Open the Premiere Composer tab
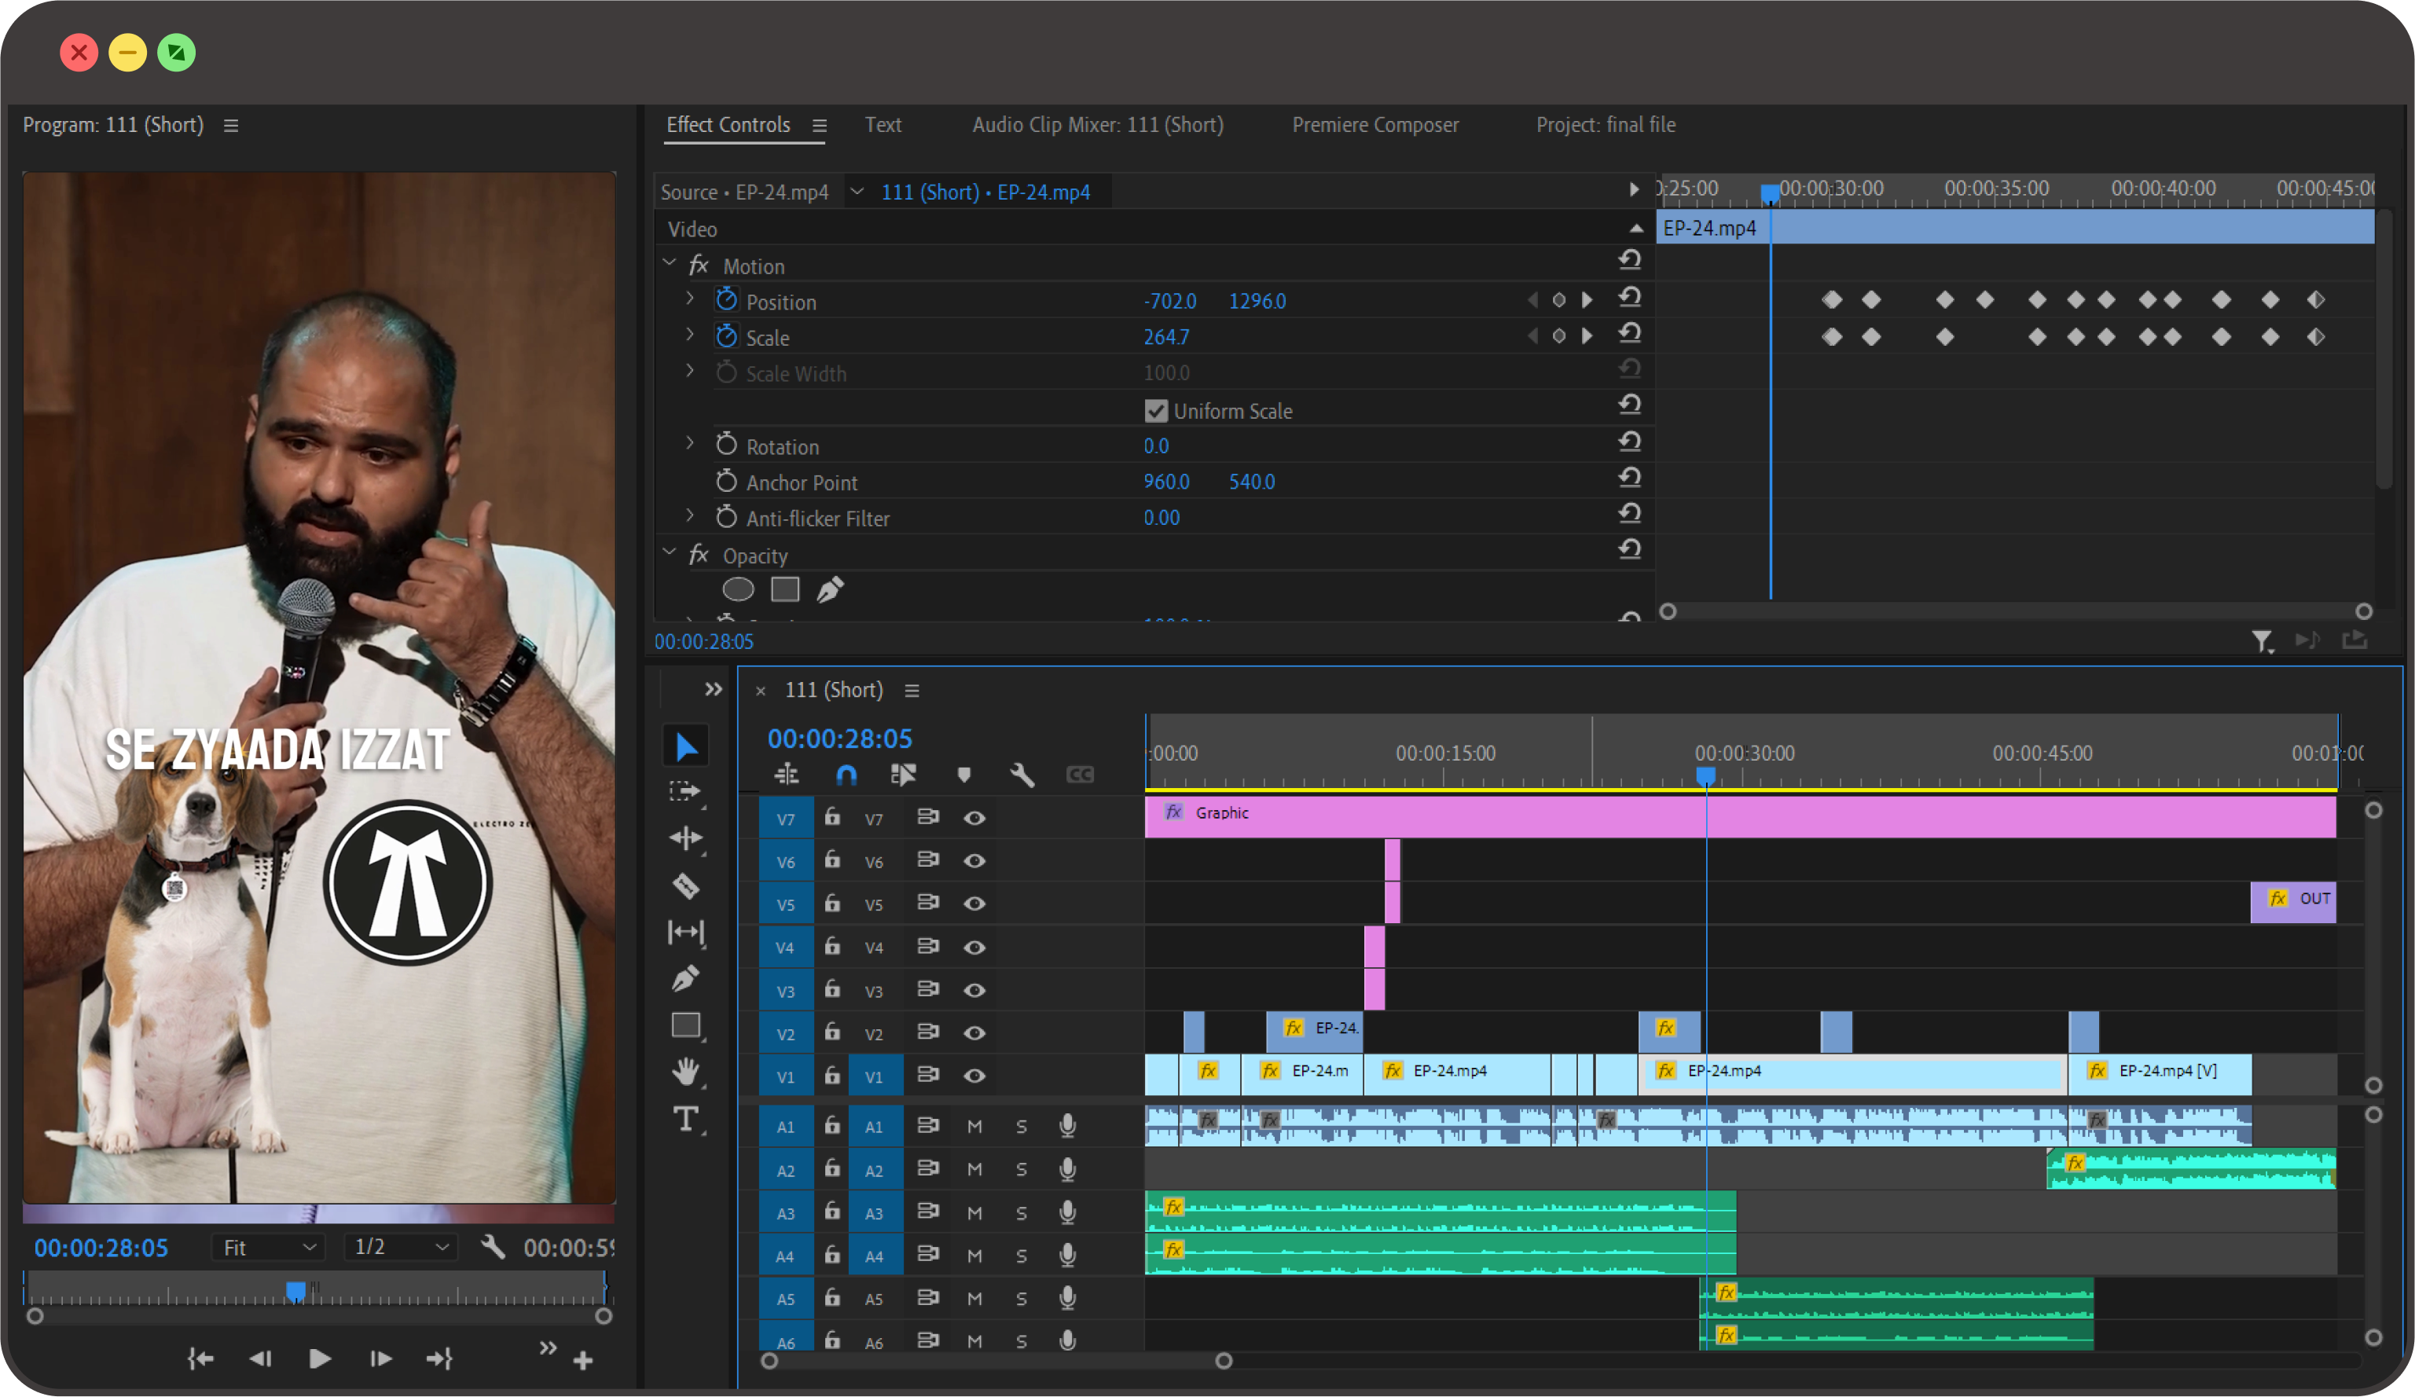This screenshot has height=1397, width=2415. click(x=1375, y=126)
